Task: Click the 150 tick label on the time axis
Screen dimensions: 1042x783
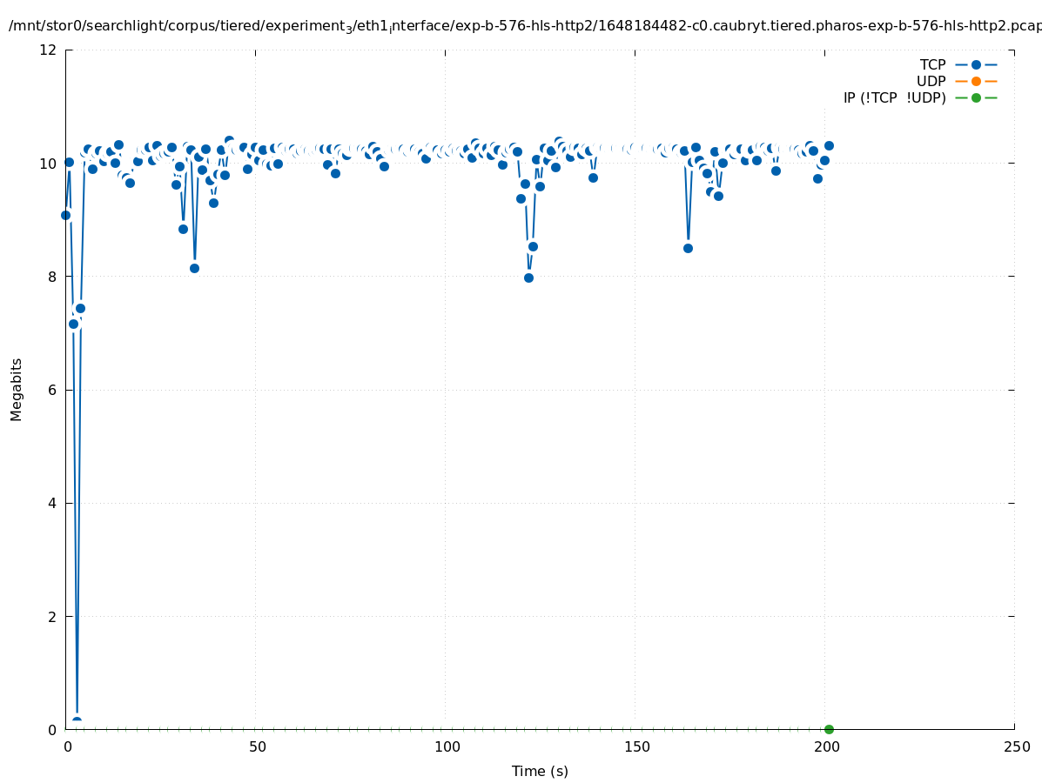Action: point(636,747)
